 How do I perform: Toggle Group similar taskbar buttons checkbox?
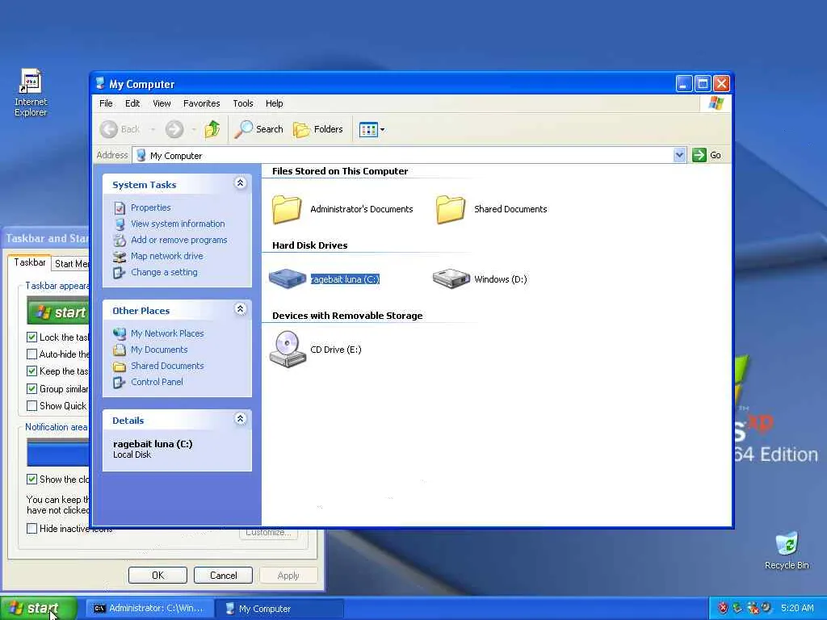[x=31, y=388]
